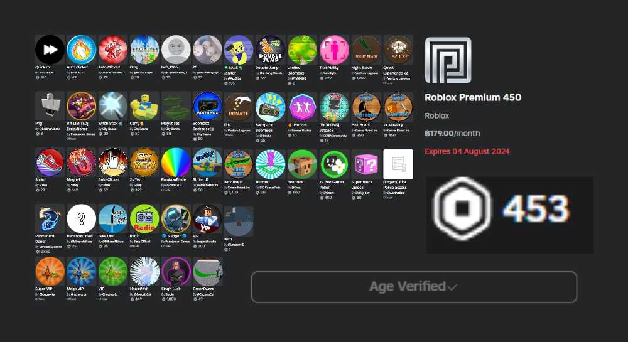Select the Backpack BoomBox radio icon
Screen dimensions: 628x342
tap(270, 107)
